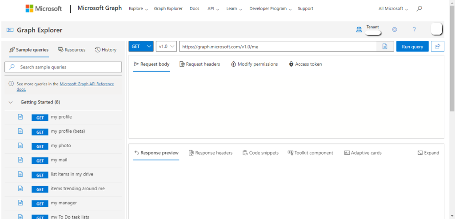
Task: Expand the API menu
Action: click(x=213, y=9)
